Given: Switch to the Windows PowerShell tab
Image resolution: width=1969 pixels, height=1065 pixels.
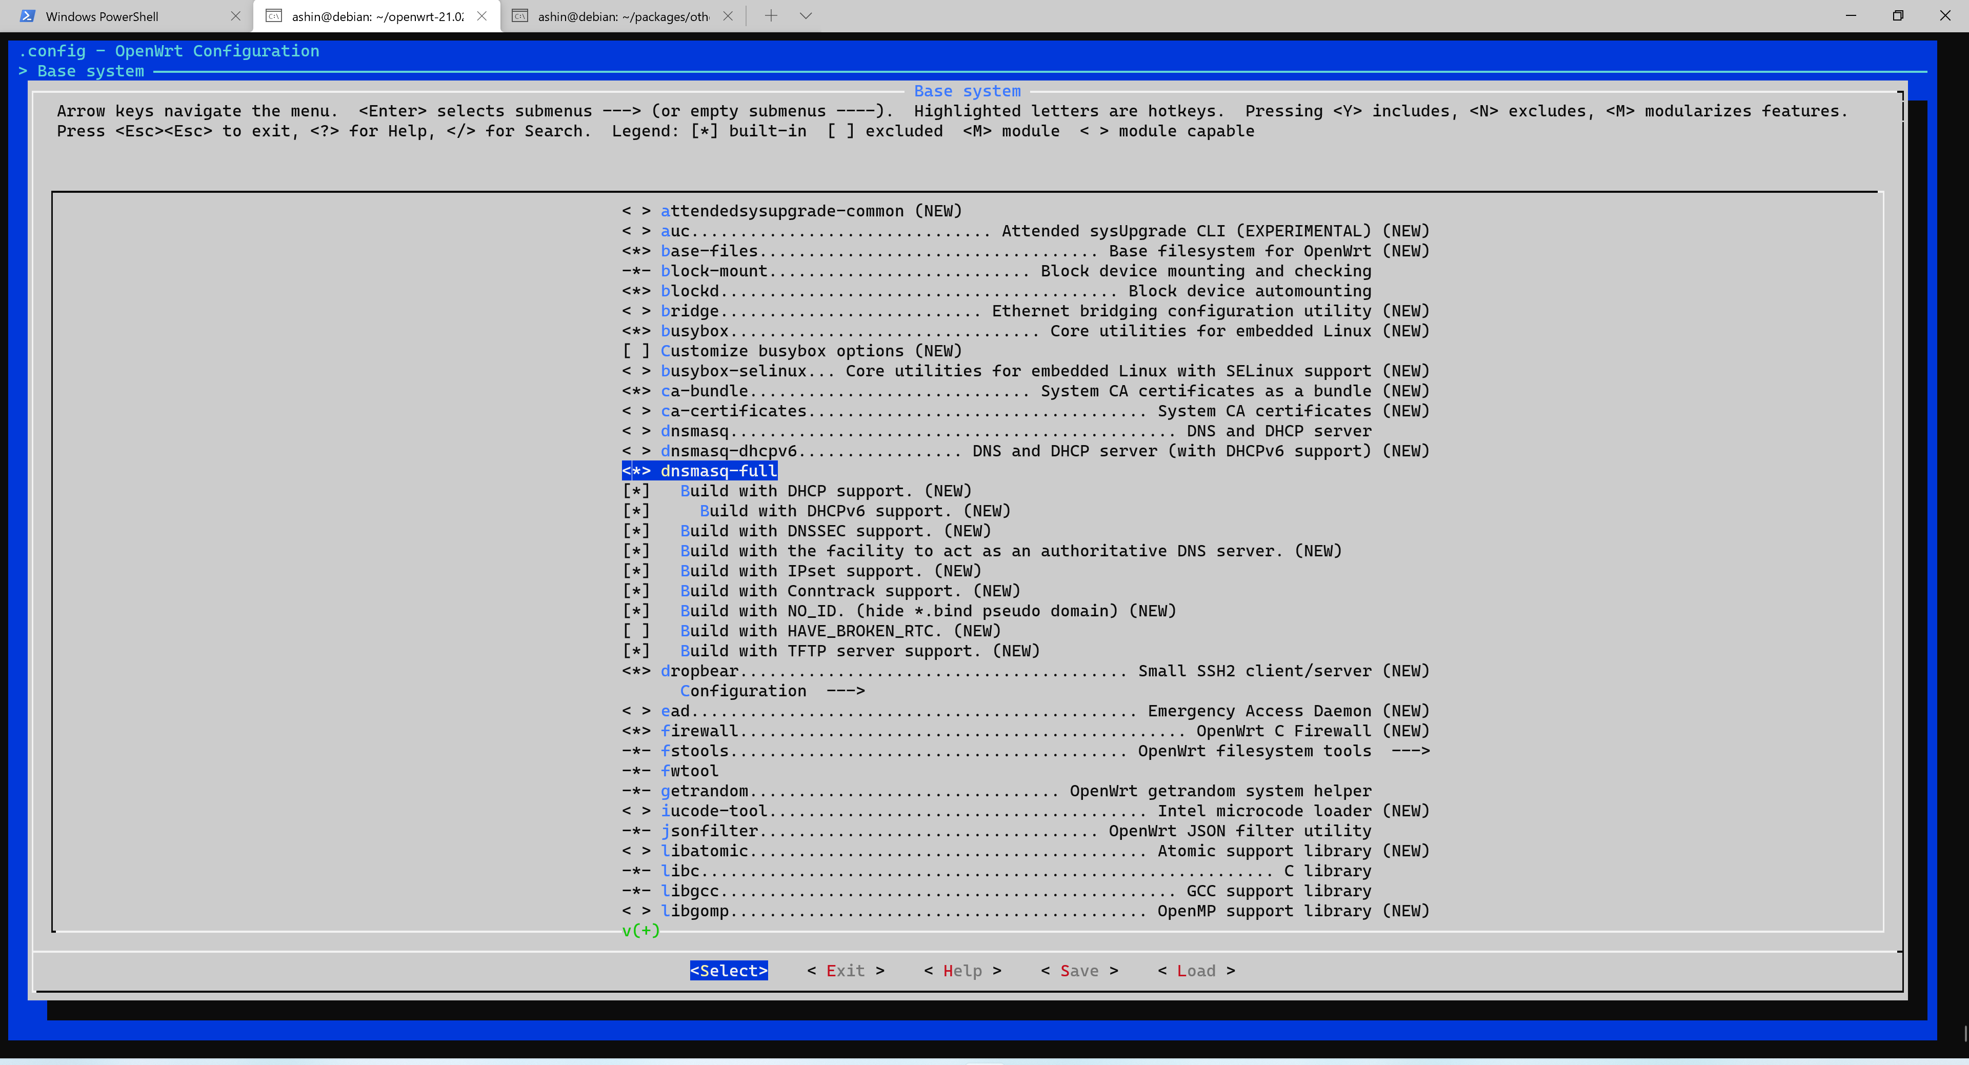Looking at the screenshot, I should pyautogui.click(x=127, y=16).
